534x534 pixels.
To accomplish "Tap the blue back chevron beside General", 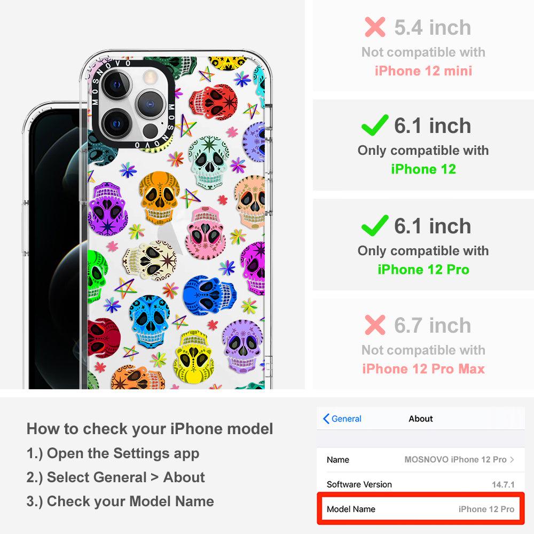I will pos(326,419).
